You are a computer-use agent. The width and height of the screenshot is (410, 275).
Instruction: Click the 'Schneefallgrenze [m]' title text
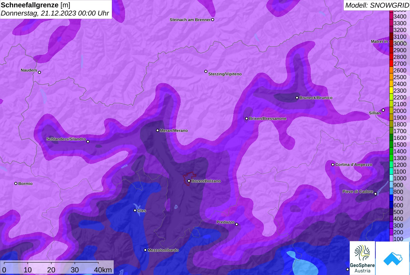coord(36,5)
